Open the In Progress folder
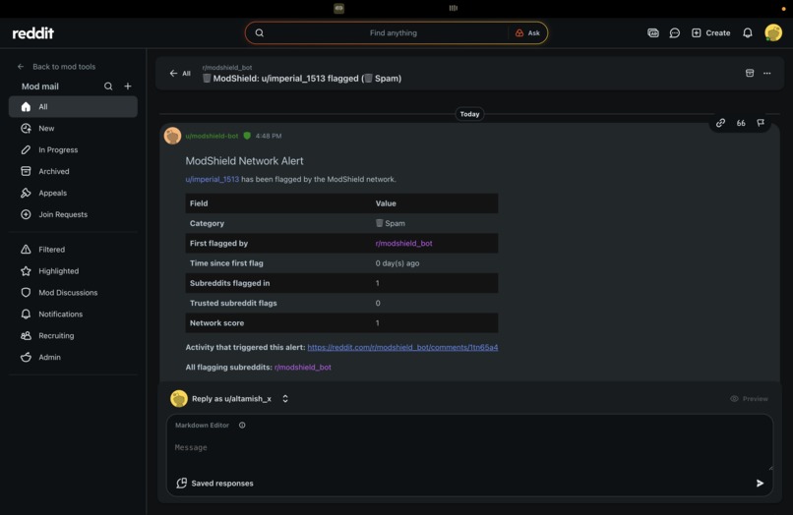The image size is (793, 515). (x=73, y=150)
